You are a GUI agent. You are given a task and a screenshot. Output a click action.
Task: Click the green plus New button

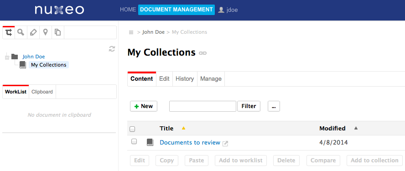point(144,106)
